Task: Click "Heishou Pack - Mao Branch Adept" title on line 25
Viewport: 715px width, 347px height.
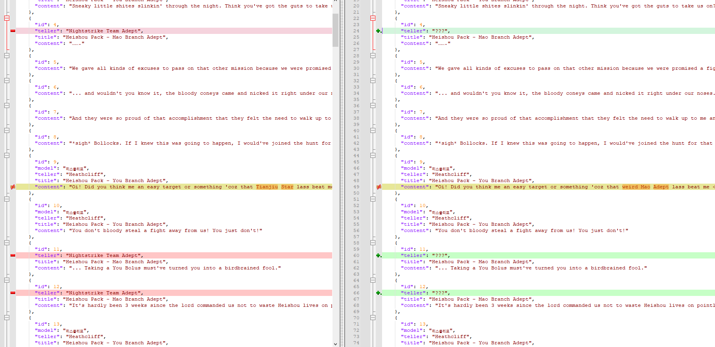Action: (x=480, y=37)
